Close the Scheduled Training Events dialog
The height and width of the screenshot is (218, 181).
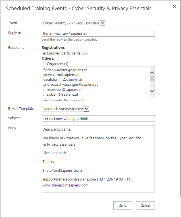174,6
